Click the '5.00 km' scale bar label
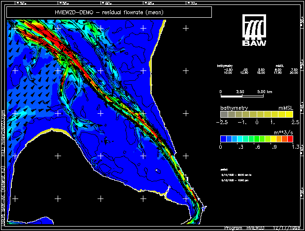305x231 pixels. point(265,92)
